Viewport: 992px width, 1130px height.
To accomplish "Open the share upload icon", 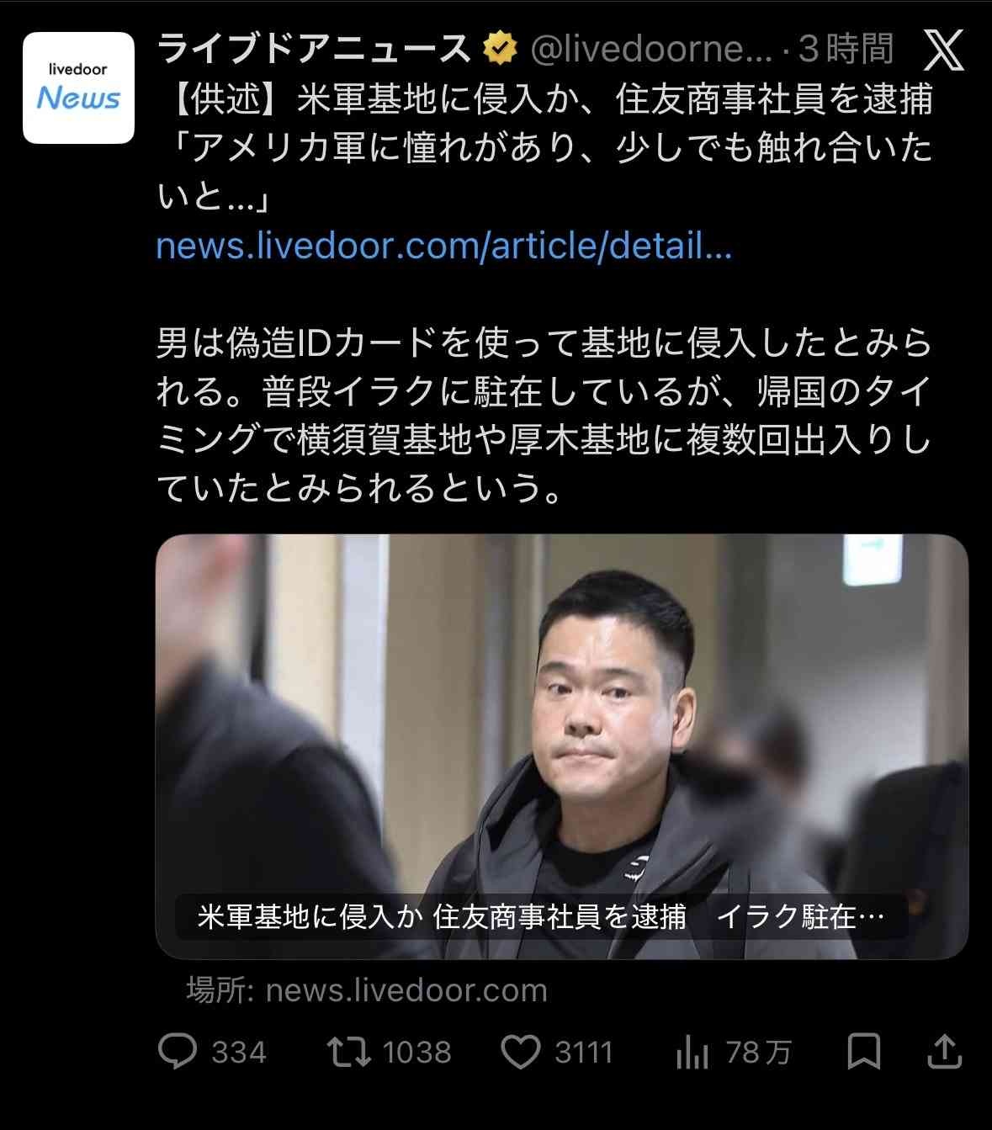I will pos(944,1052).
